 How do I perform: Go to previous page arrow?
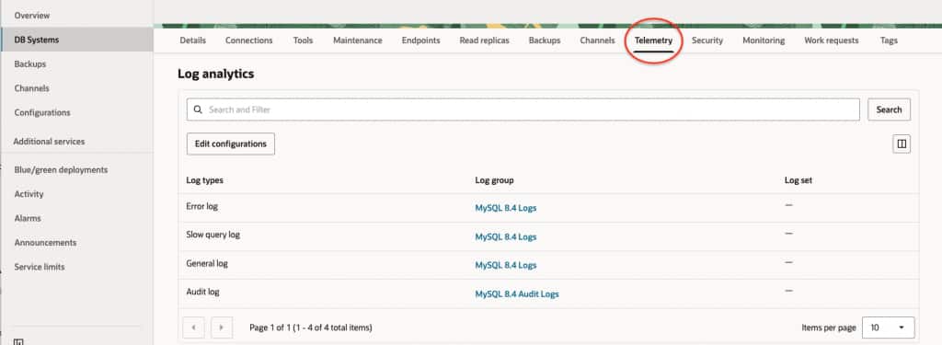[193, 328]
